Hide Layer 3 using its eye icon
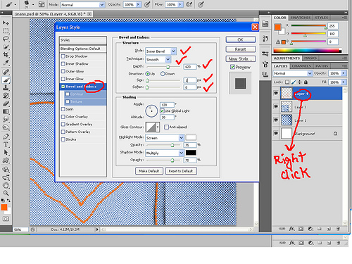 coord(276,107)
